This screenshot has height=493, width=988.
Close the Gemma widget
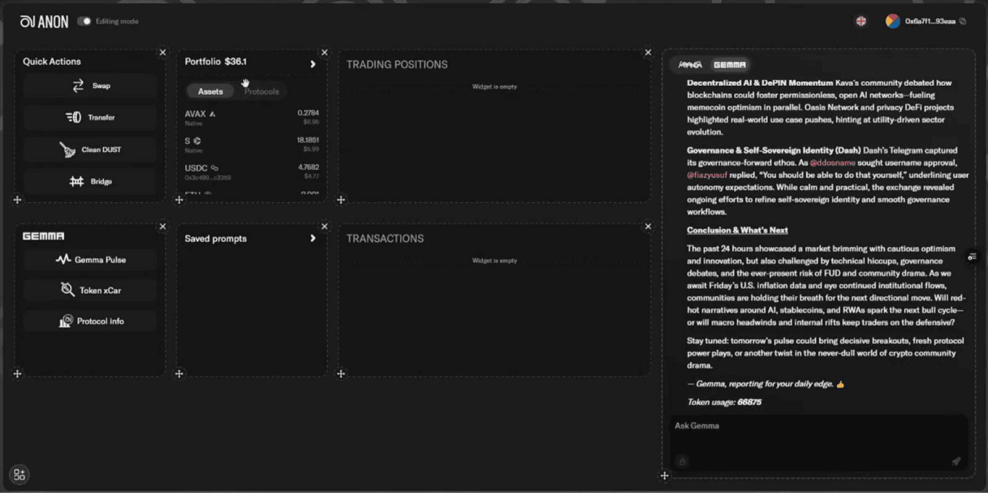(x=163, y=226)
